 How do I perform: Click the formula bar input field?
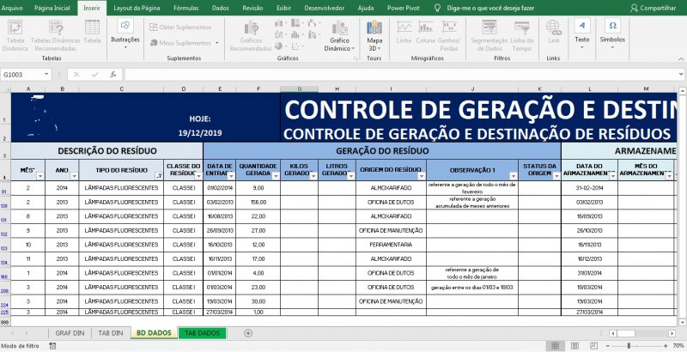(x=386, y=75)
